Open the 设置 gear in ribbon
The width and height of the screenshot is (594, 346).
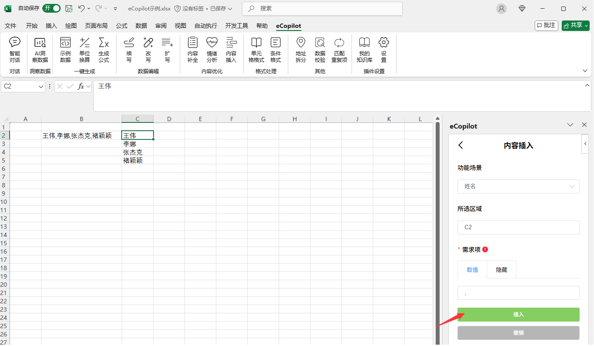point(384,50)
